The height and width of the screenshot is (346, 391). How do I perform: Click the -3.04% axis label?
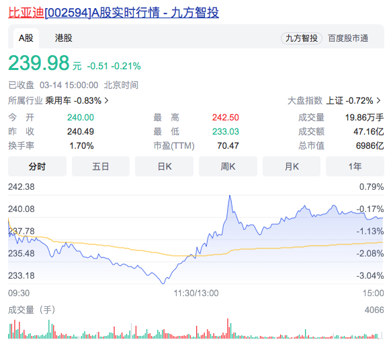[x=370, y=276]
